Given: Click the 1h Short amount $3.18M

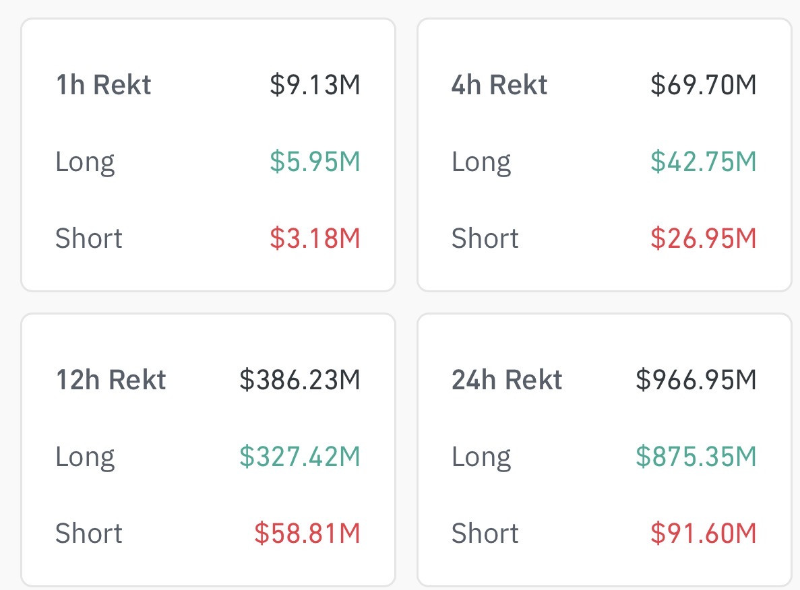Looking at the screenshot, I should point(315,239).
